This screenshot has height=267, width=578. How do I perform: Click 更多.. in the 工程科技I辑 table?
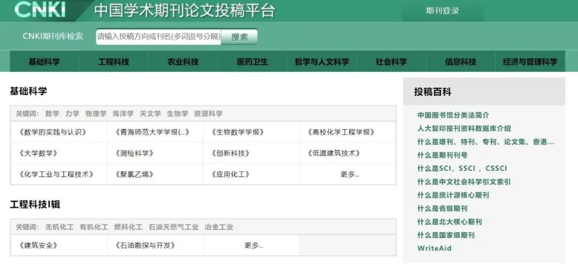(x=254, y=246)
